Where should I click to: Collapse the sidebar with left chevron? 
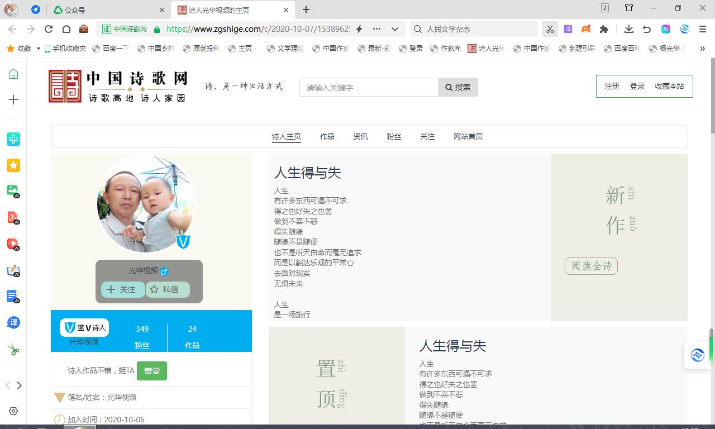7,385
